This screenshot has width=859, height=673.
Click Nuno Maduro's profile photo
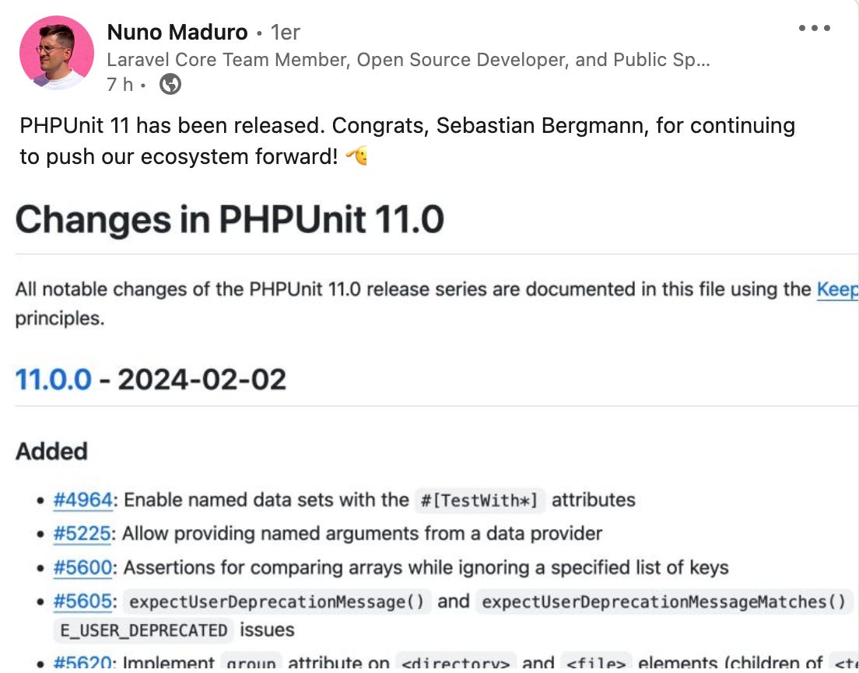(x=57, y=53)
